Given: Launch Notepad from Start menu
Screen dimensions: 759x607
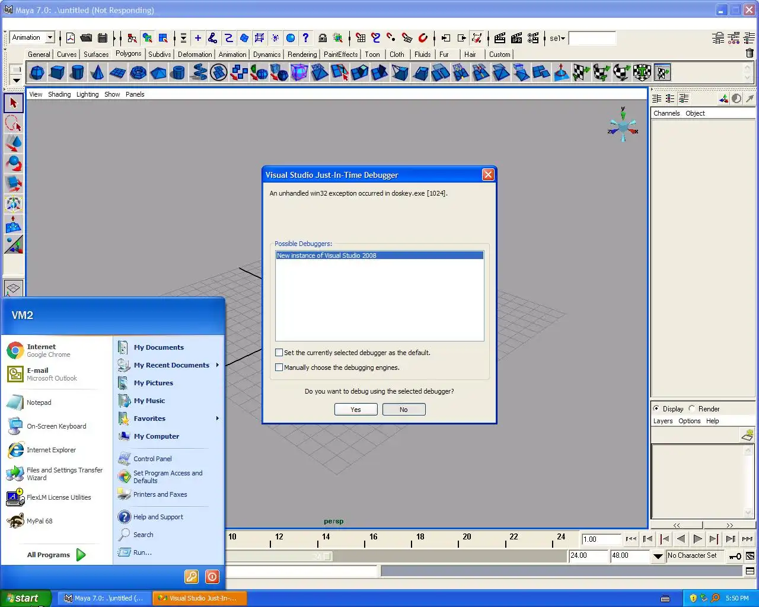Looking at the screenshot, I should [x=39, y=402].
